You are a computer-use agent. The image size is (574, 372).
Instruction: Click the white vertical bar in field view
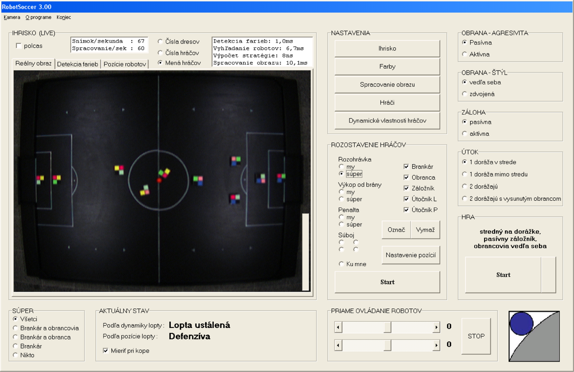(x=306, y=252)
